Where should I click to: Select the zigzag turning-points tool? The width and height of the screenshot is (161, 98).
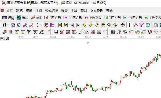tap(136, 25)
